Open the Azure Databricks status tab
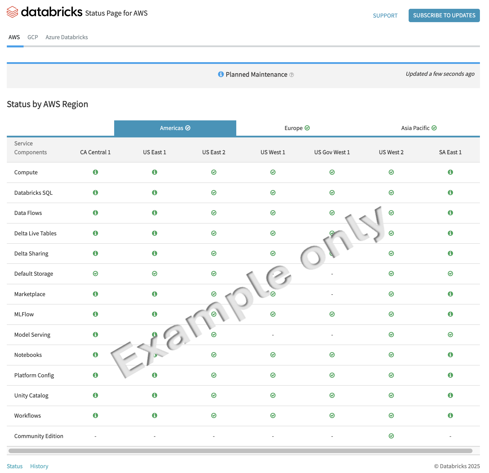The image size is (489, 473). coord(67,37)
